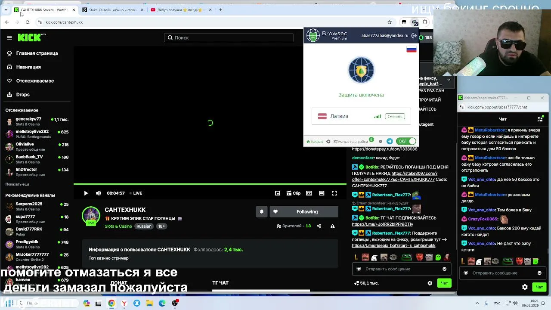Viewport: 551px width, 310px height.
Task: Open Browsec Telegram channel icon
Action: point(390,142)
